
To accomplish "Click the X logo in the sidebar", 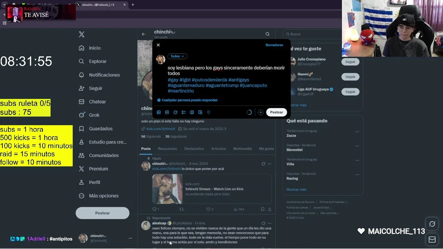I will coord(82,34).
